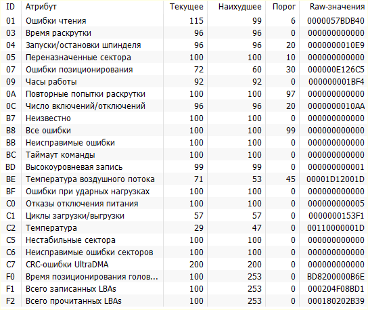Select the Ошибки чтения row
This screenshot has width=368, height=310.
click(x=184, y=21)
